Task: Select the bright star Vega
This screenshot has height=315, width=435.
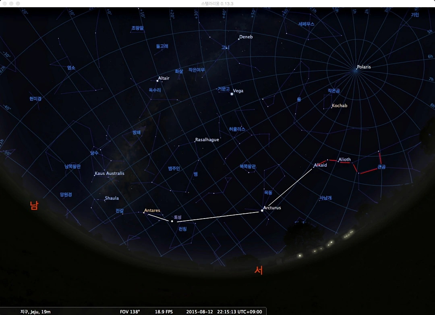Action: [232, 94]
